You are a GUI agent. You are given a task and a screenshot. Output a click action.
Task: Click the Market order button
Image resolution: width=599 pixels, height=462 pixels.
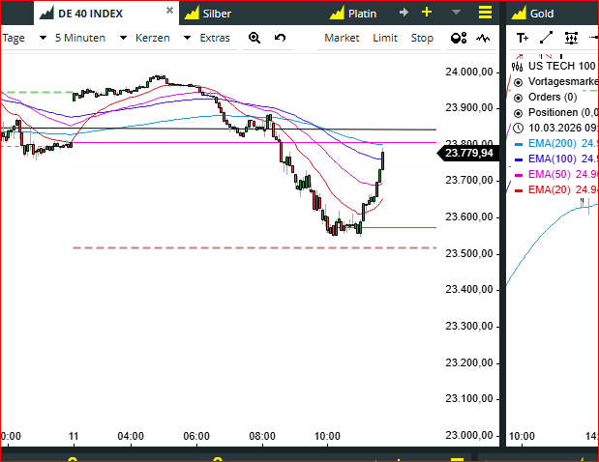[342, 38]
